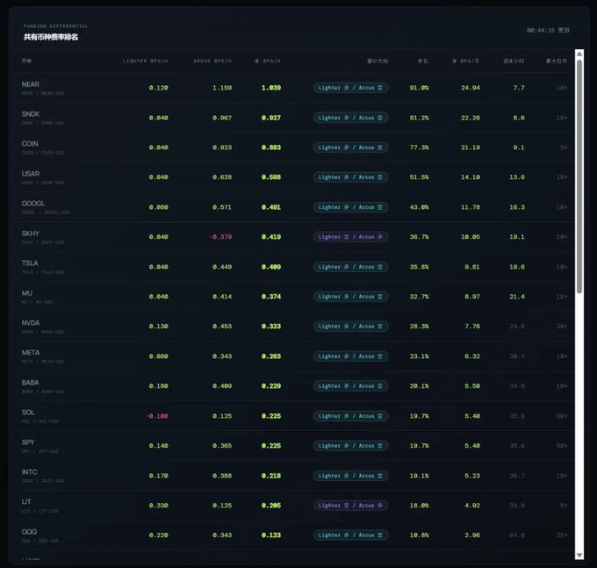The width and height of the screenshot is (597, 568).
Task: Click the purple direction badge in SKHY row
Action: click(350, 237)
